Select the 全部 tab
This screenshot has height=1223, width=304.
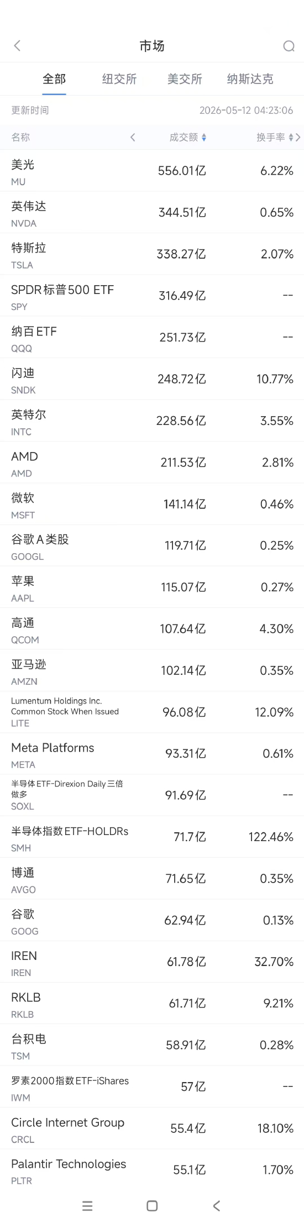54,79
